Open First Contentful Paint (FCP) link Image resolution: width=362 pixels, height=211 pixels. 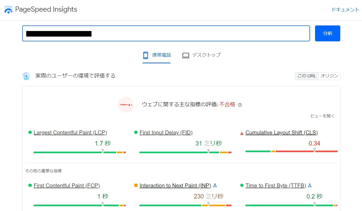[67, 186]
